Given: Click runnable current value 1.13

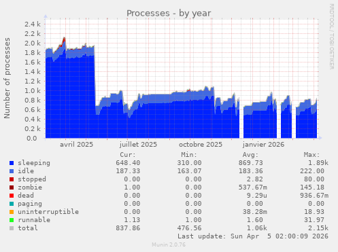Looking at the screenshot, I should coord(132,220).
